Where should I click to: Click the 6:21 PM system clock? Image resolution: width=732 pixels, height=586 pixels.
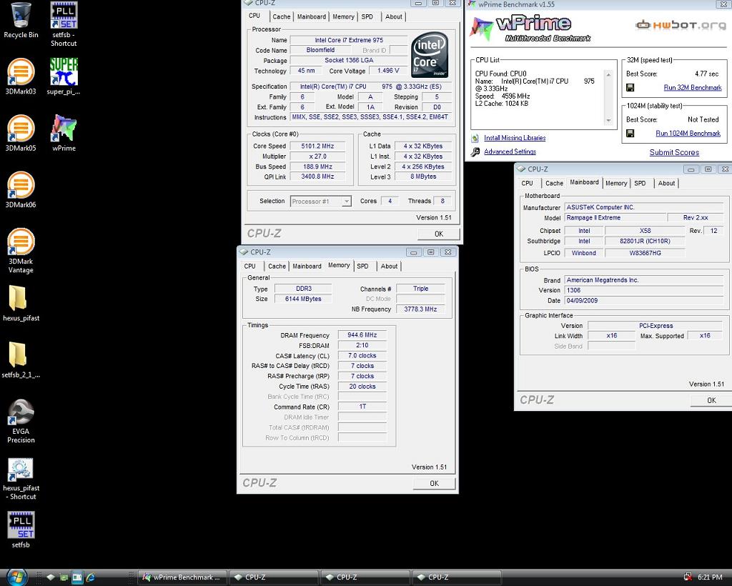[x=710, y=577]
